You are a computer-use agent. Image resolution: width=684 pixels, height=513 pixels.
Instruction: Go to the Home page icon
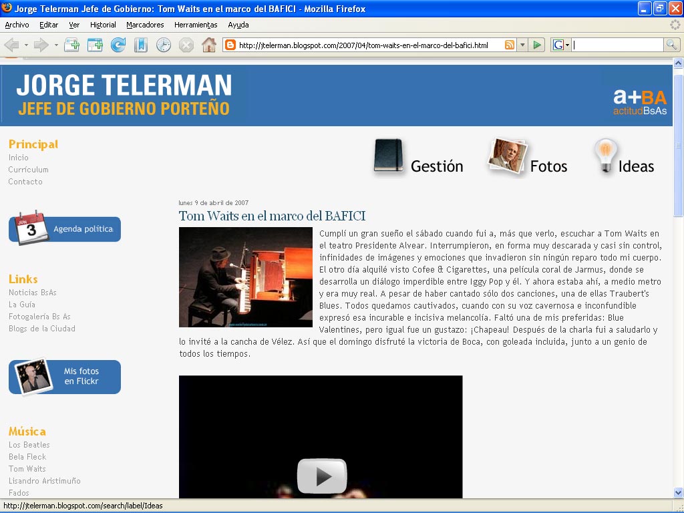[x=209, y=45]
